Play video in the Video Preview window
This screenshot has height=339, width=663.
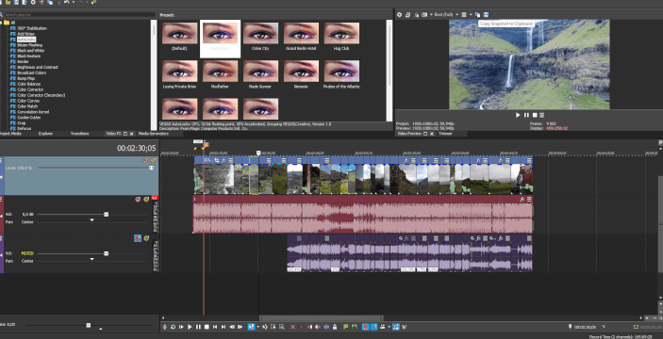pyautogui.click(x=518, y=115)
